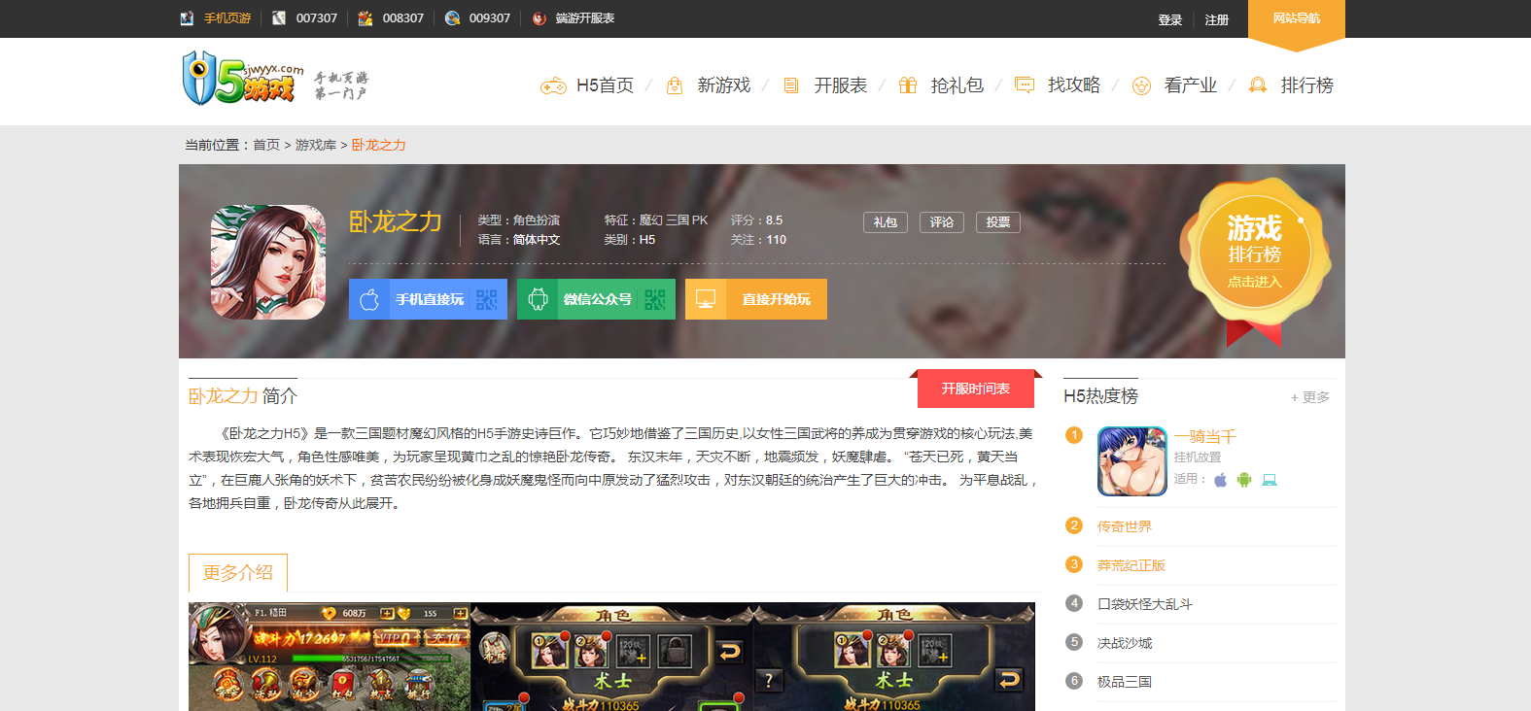Click the 端游开服表 icon
The image size is (1531, 711).
539,18
